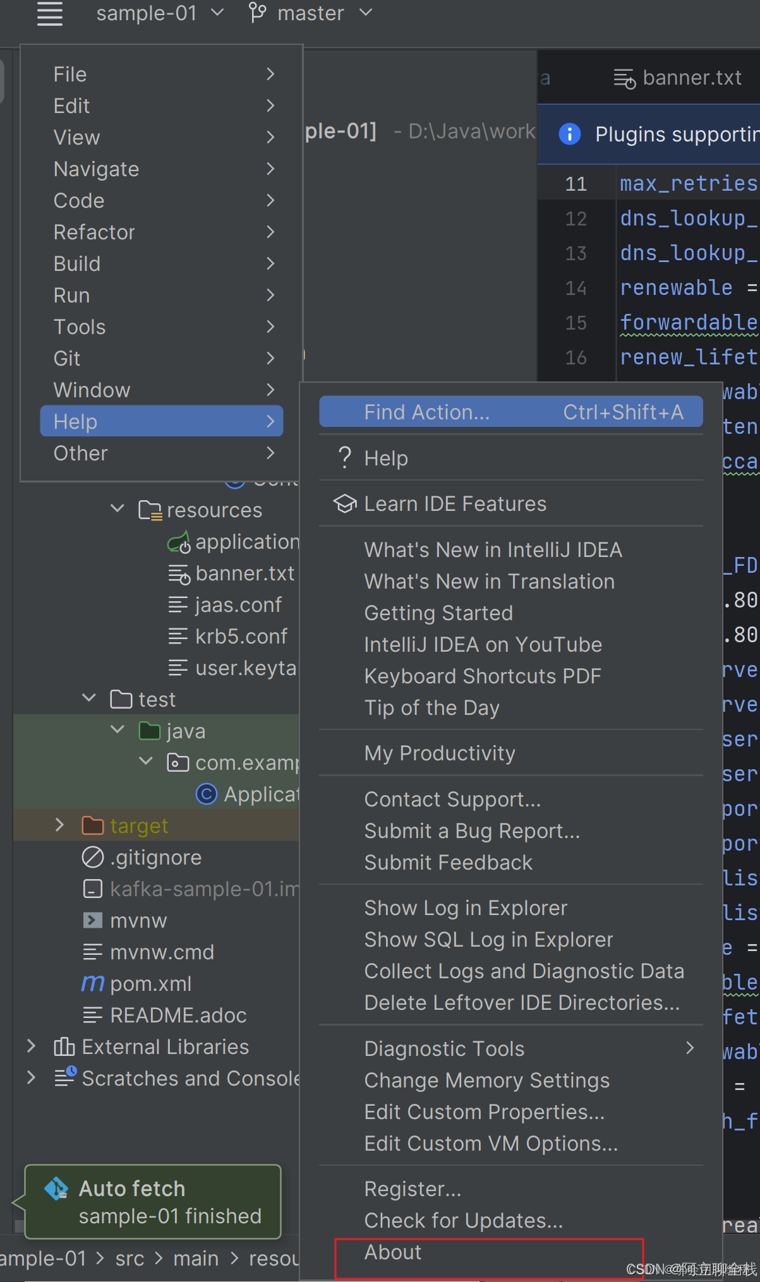Open the hamburger main menu icon
The width and height of the screenshot is (760, 1282).
pos(50,13)
